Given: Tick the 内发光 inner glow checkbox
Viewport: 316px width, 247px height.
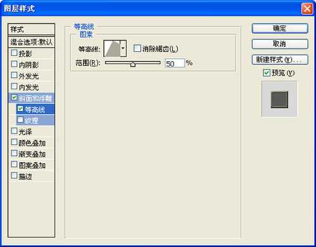Looking at the screenshot, I should pos(14,86).
